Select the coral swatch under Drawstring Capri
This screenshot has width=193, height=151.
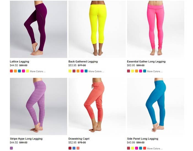click(x=78, y=148)
